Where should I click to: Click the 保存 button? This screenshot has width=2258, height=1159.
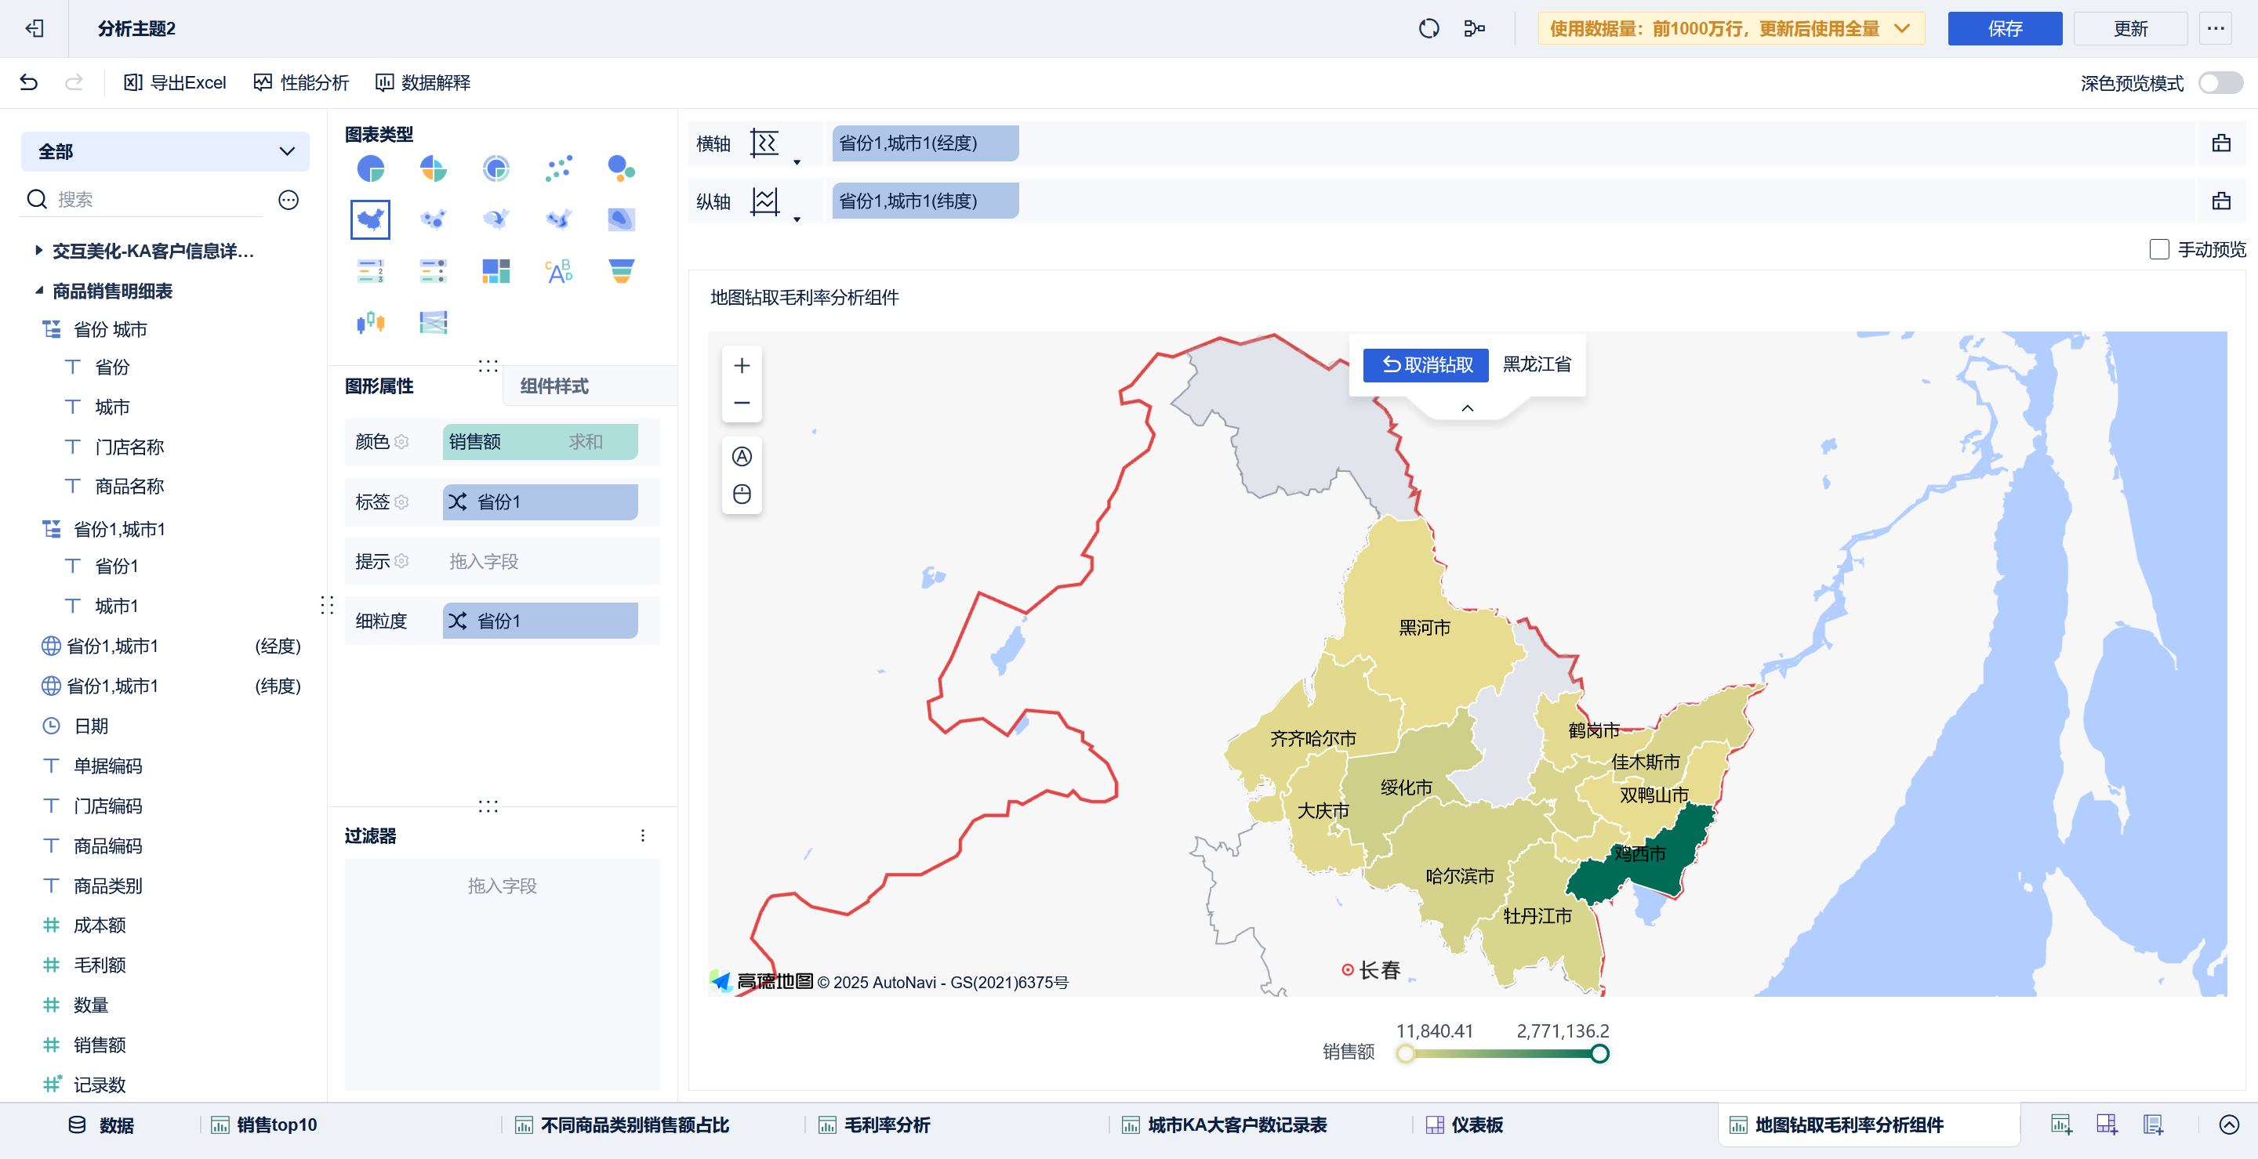tap(2004, 29)
